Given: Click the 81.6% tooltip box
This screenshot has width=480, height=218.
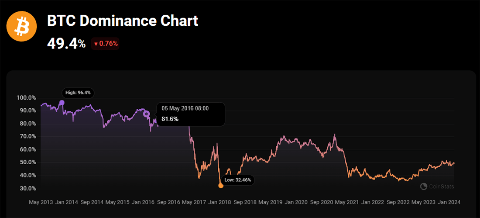Looking at the screenshot, I should 191,114.
